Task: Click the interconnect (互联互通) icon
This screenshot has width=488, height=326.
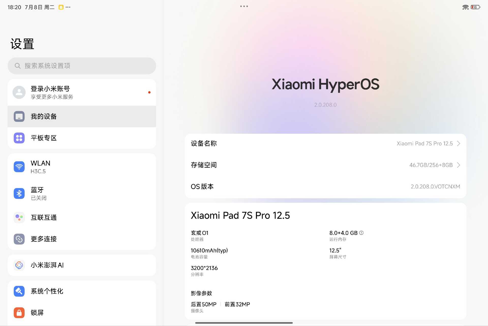Action: click(19, 217)
